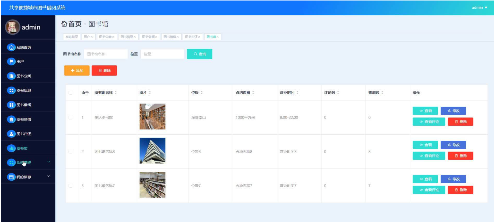Screen dimensions: 494x222
Task: Click the 图书馆名称 search input field
Action: click(x=106, y=54)
